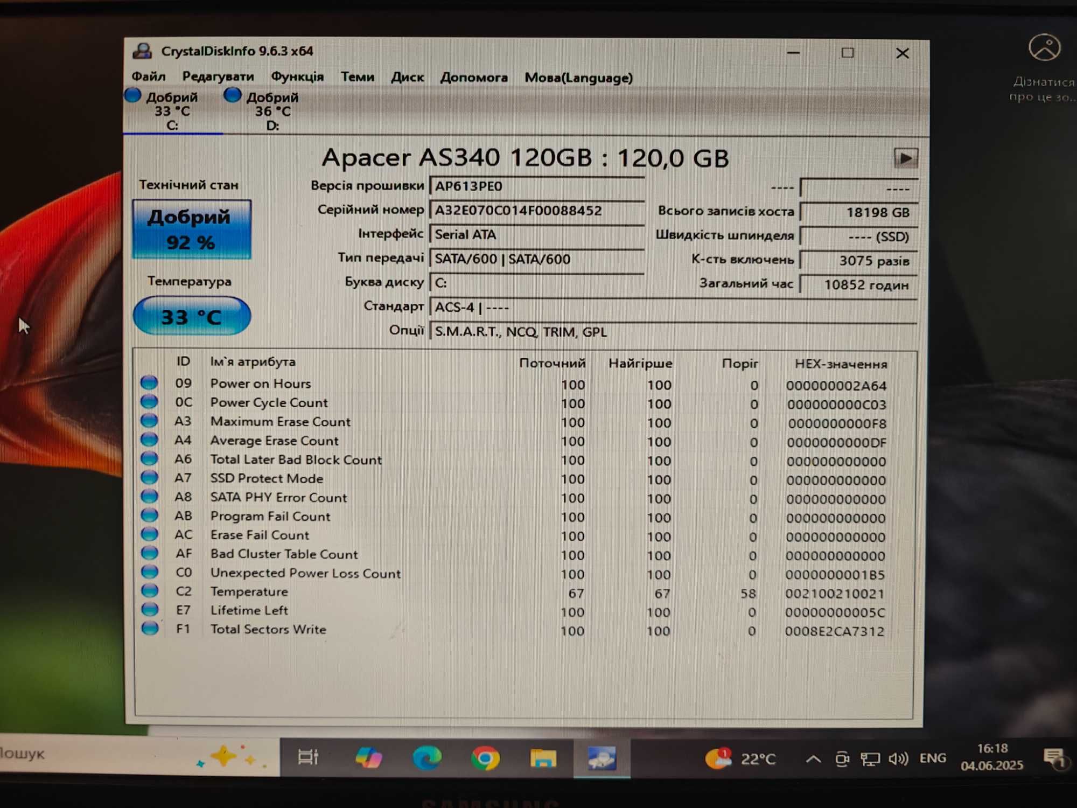Image resolution: width=1077 pixels, height=808 pixels.
Task: Click the Найгірше column header
Action: coord(640,364)
